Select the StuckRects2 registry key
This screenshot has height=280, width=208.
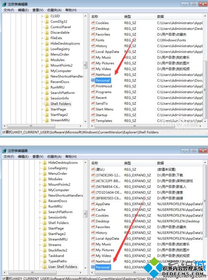(58, 250)
